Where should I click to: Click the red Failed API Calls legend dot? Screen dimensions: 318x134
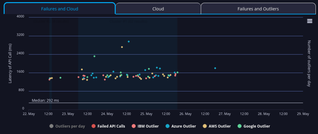pyautogui.click(x=93, y=126)
